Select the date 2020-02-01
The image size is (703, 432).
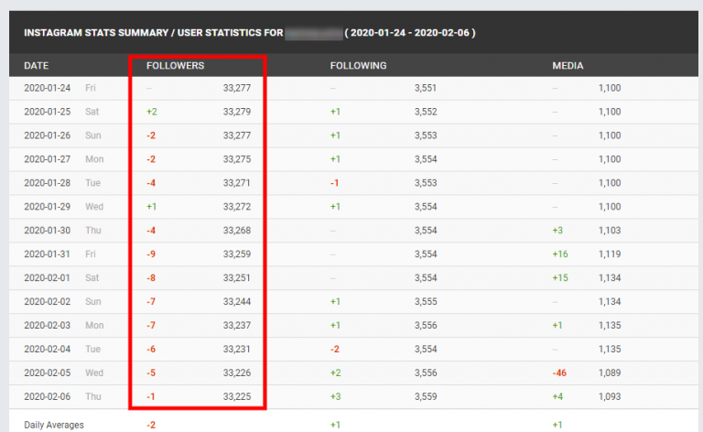point(47,278)
